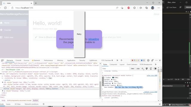The height and width of the screenshot is (107, 191).
Task: Open the Network conditions drawer tab
Action: pos(32,104)
